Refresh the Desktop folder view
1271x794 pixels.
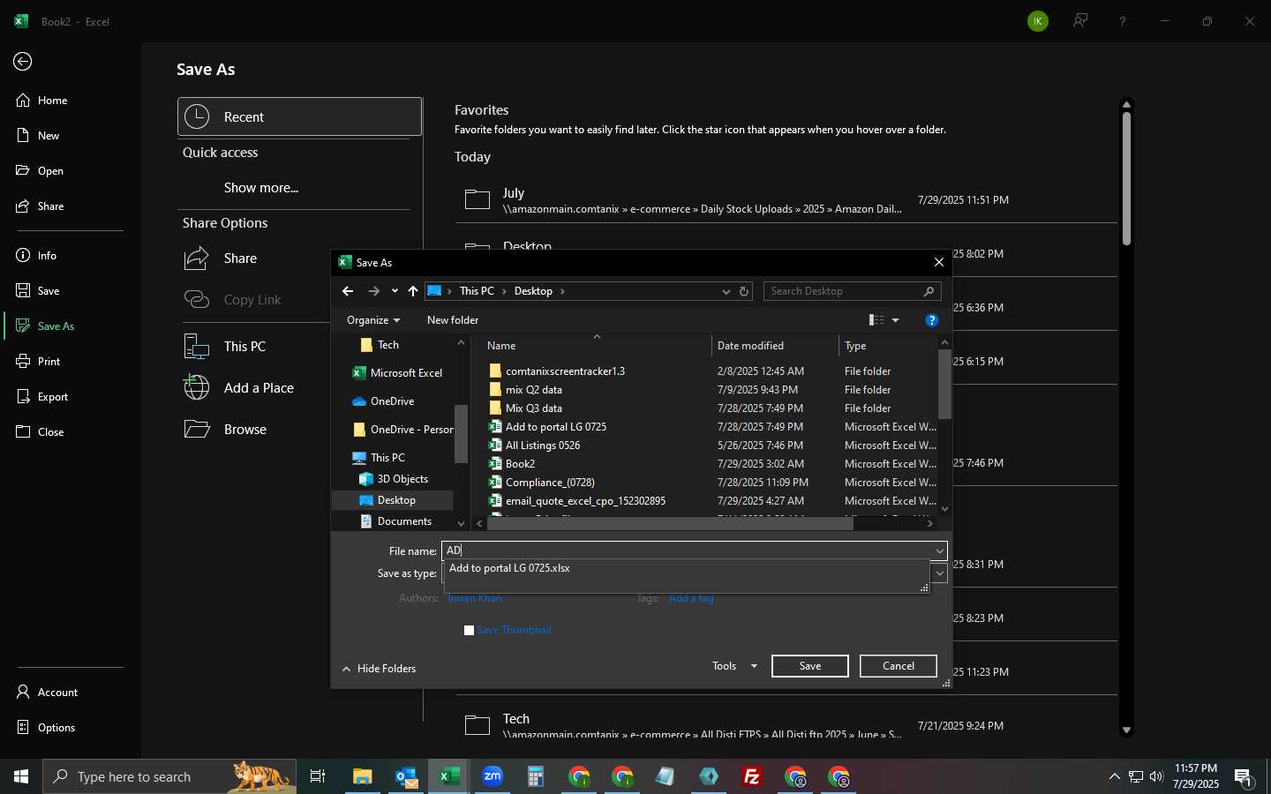click(x=744, y=291)
